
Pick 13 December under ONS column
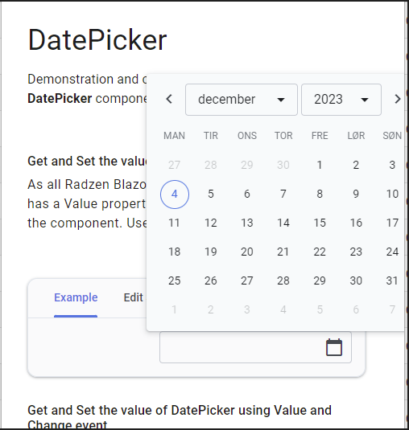(247, 223)
